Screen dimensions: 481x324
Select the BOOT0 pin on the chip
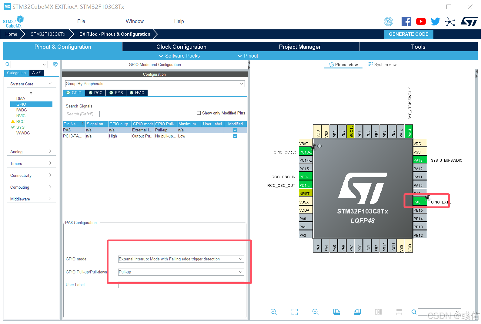(351, 131)
